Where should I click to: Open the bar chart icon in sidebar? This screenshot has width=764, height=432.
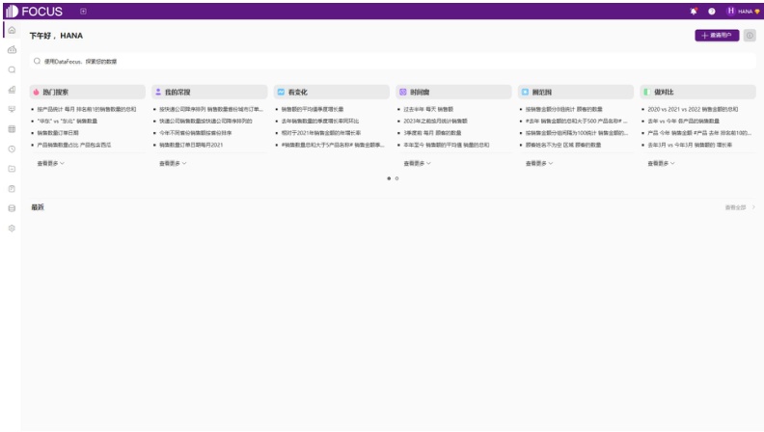[x=13, y=90]
